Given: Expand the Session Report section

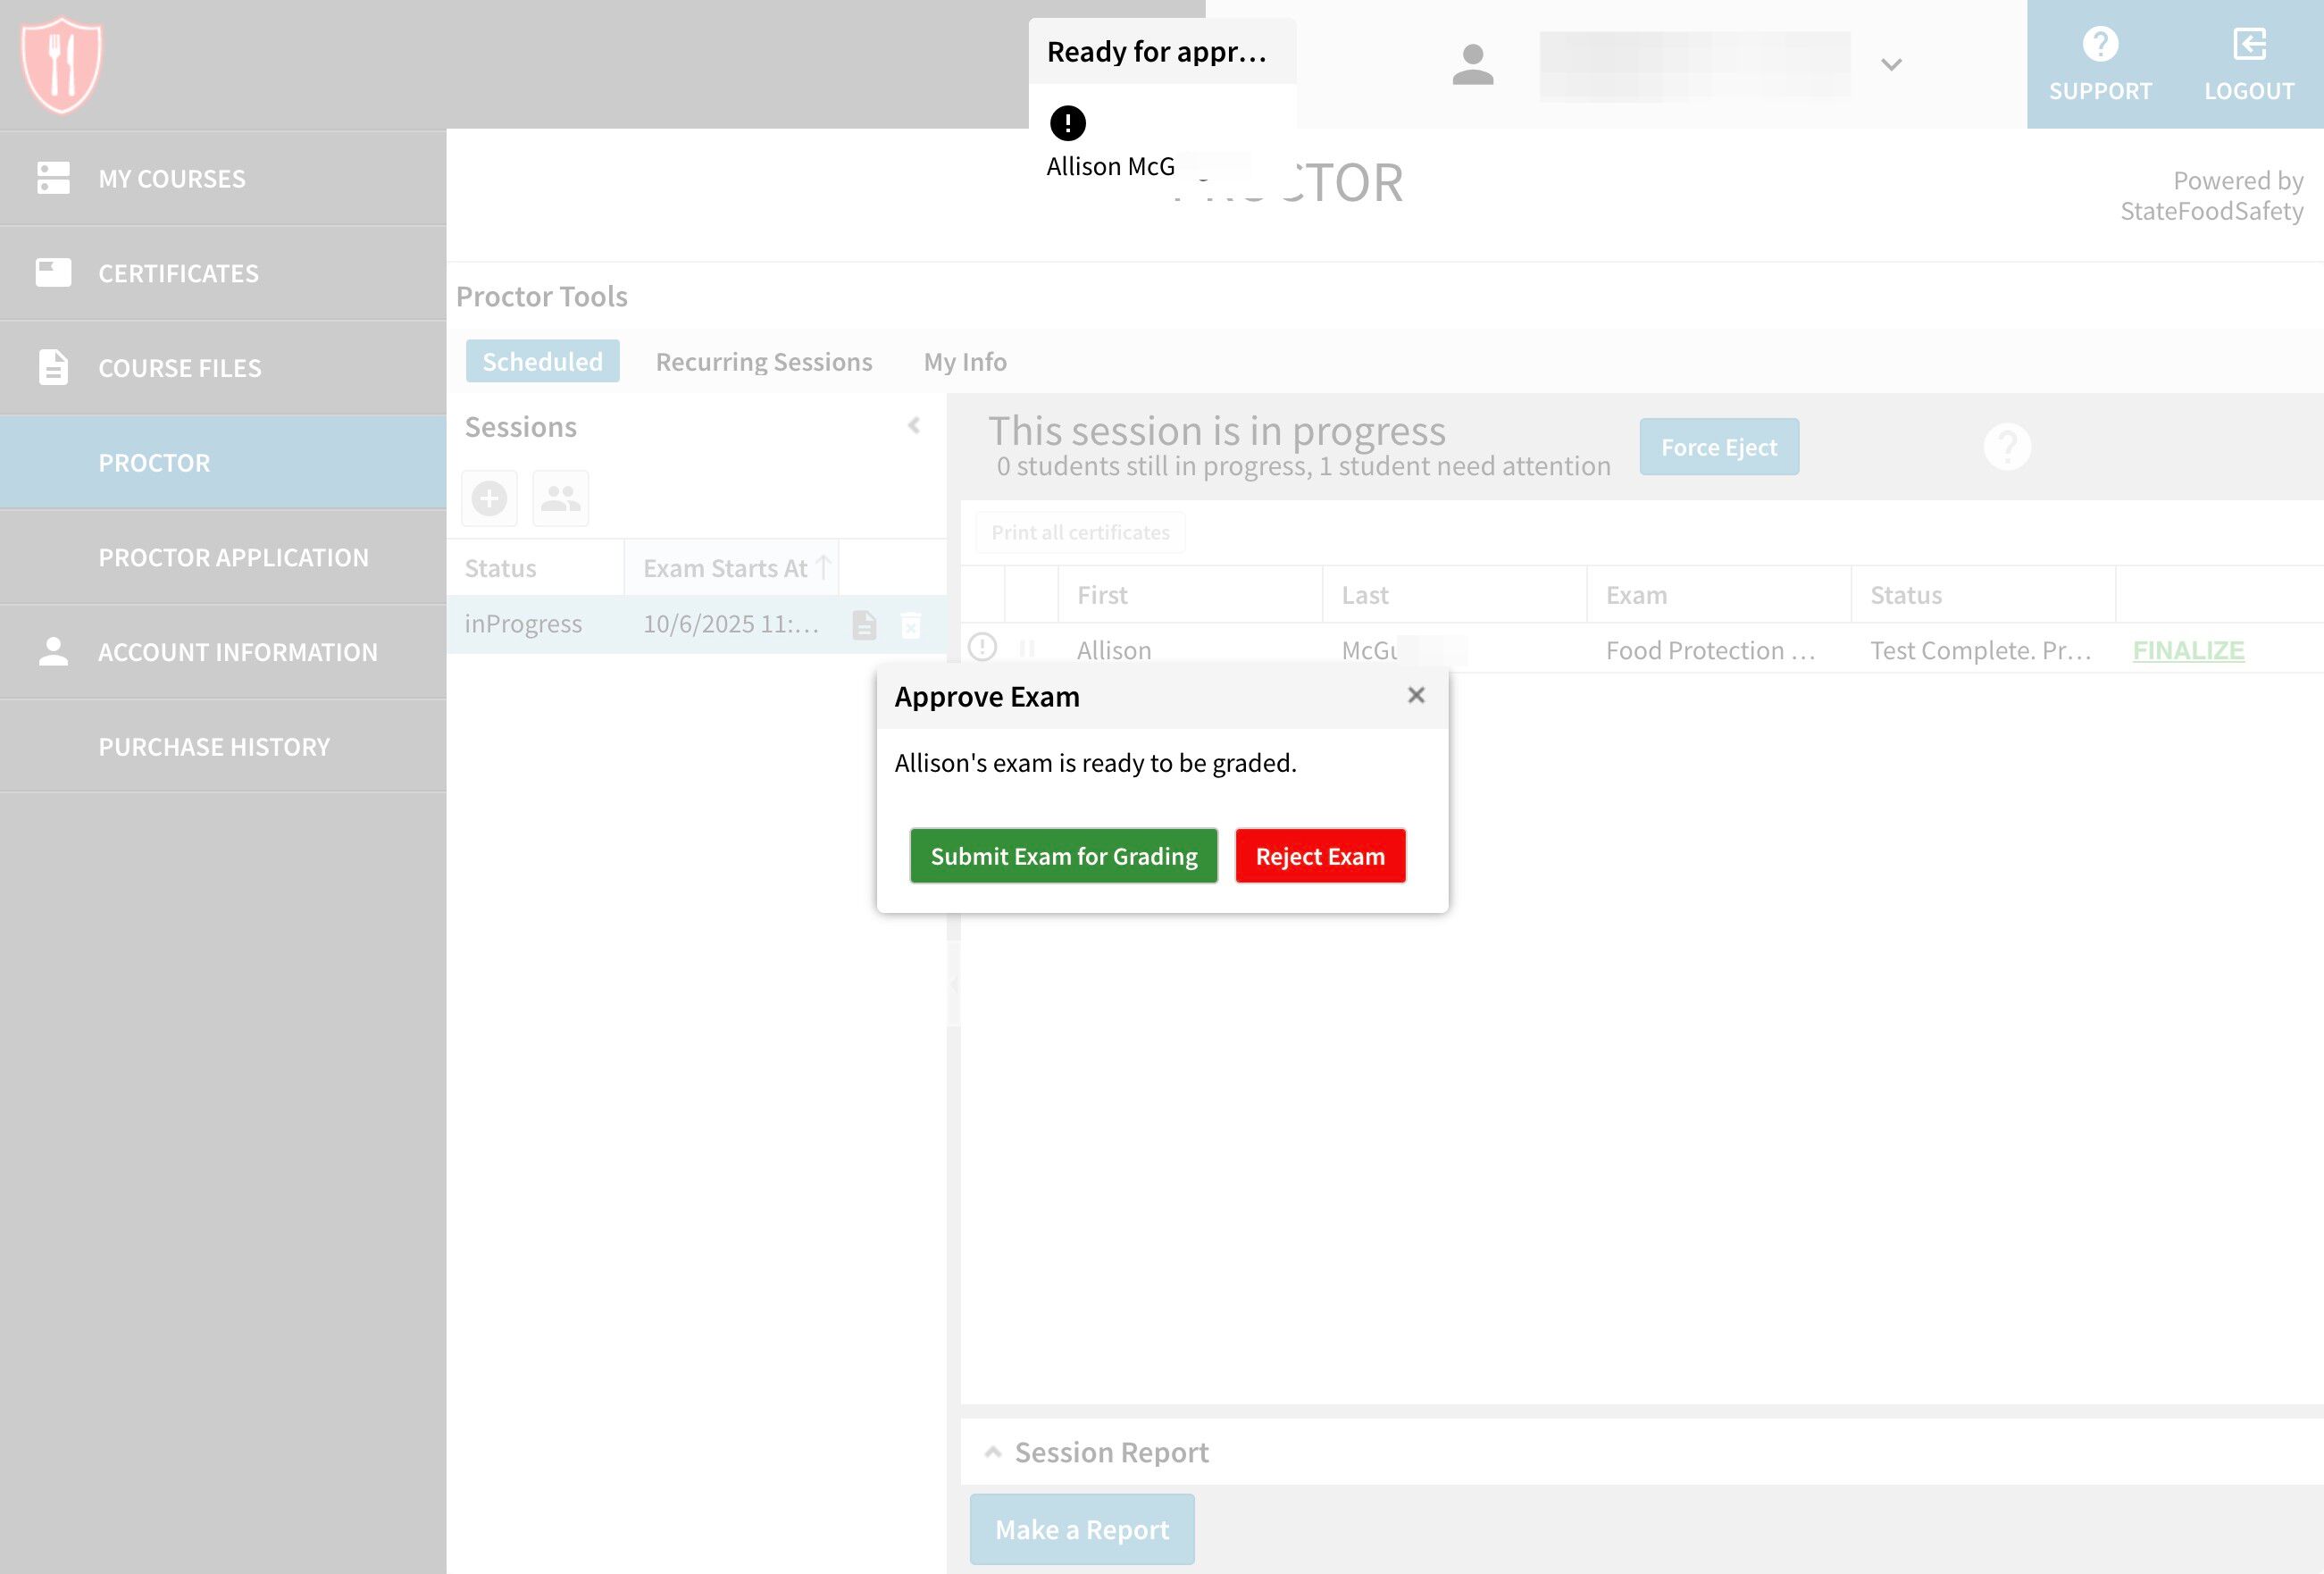Looking at the screenshot, I should click(x=993, y=1452).
